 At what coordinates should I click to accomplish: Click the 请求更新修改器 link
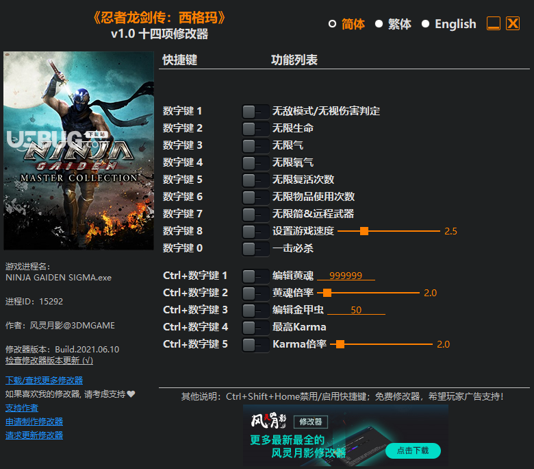[x=34, y=435]
